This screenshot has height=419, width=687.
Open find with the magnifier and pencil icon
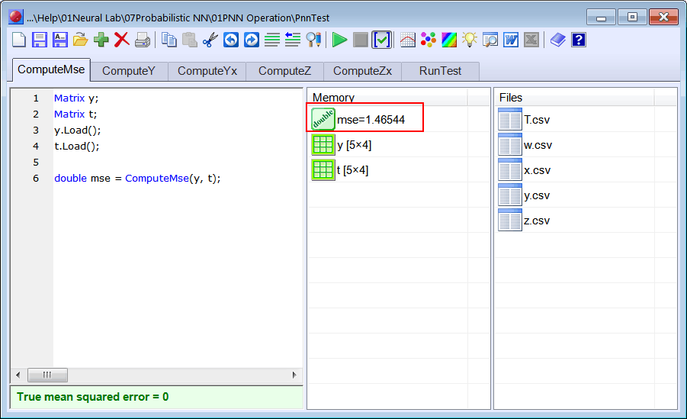tap(313, 40)
